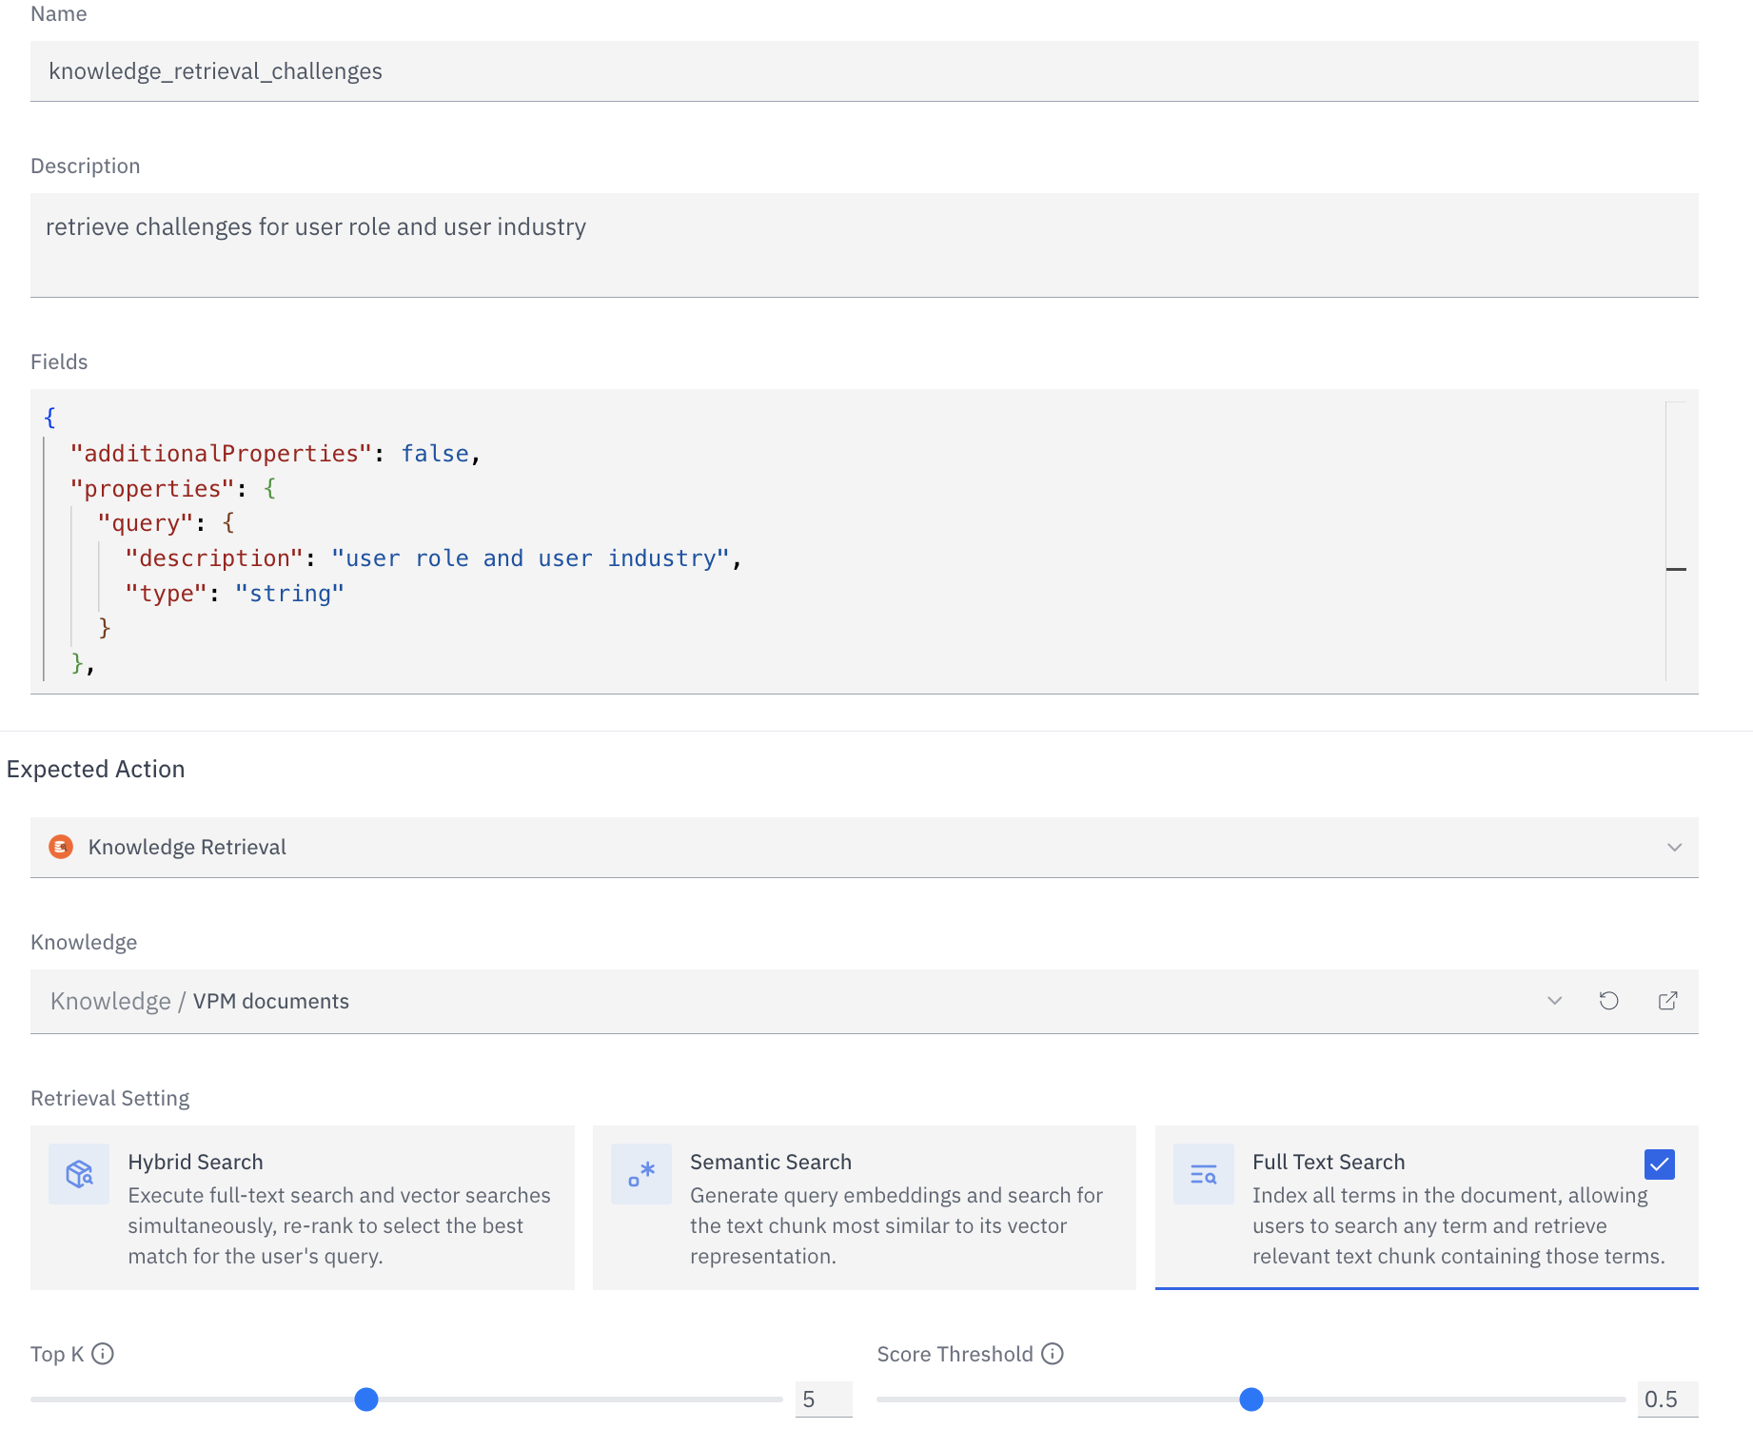This screenshot has height=1448, width=1753.
Task: Toggle the Full Text Search checkbox
Action: click(x=1660, y=1164)
